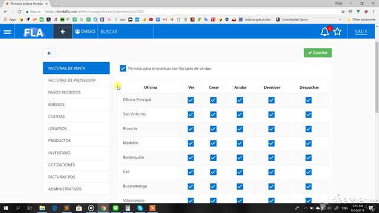Uncheck Ver for Oficina Principal

tap(191, 100)
